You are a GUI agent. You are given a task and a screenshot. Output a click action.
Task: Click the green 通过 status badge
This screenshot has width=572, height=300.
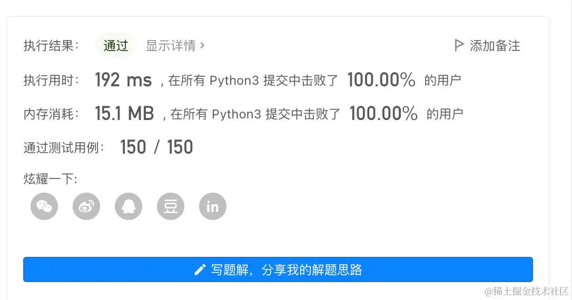116,46
